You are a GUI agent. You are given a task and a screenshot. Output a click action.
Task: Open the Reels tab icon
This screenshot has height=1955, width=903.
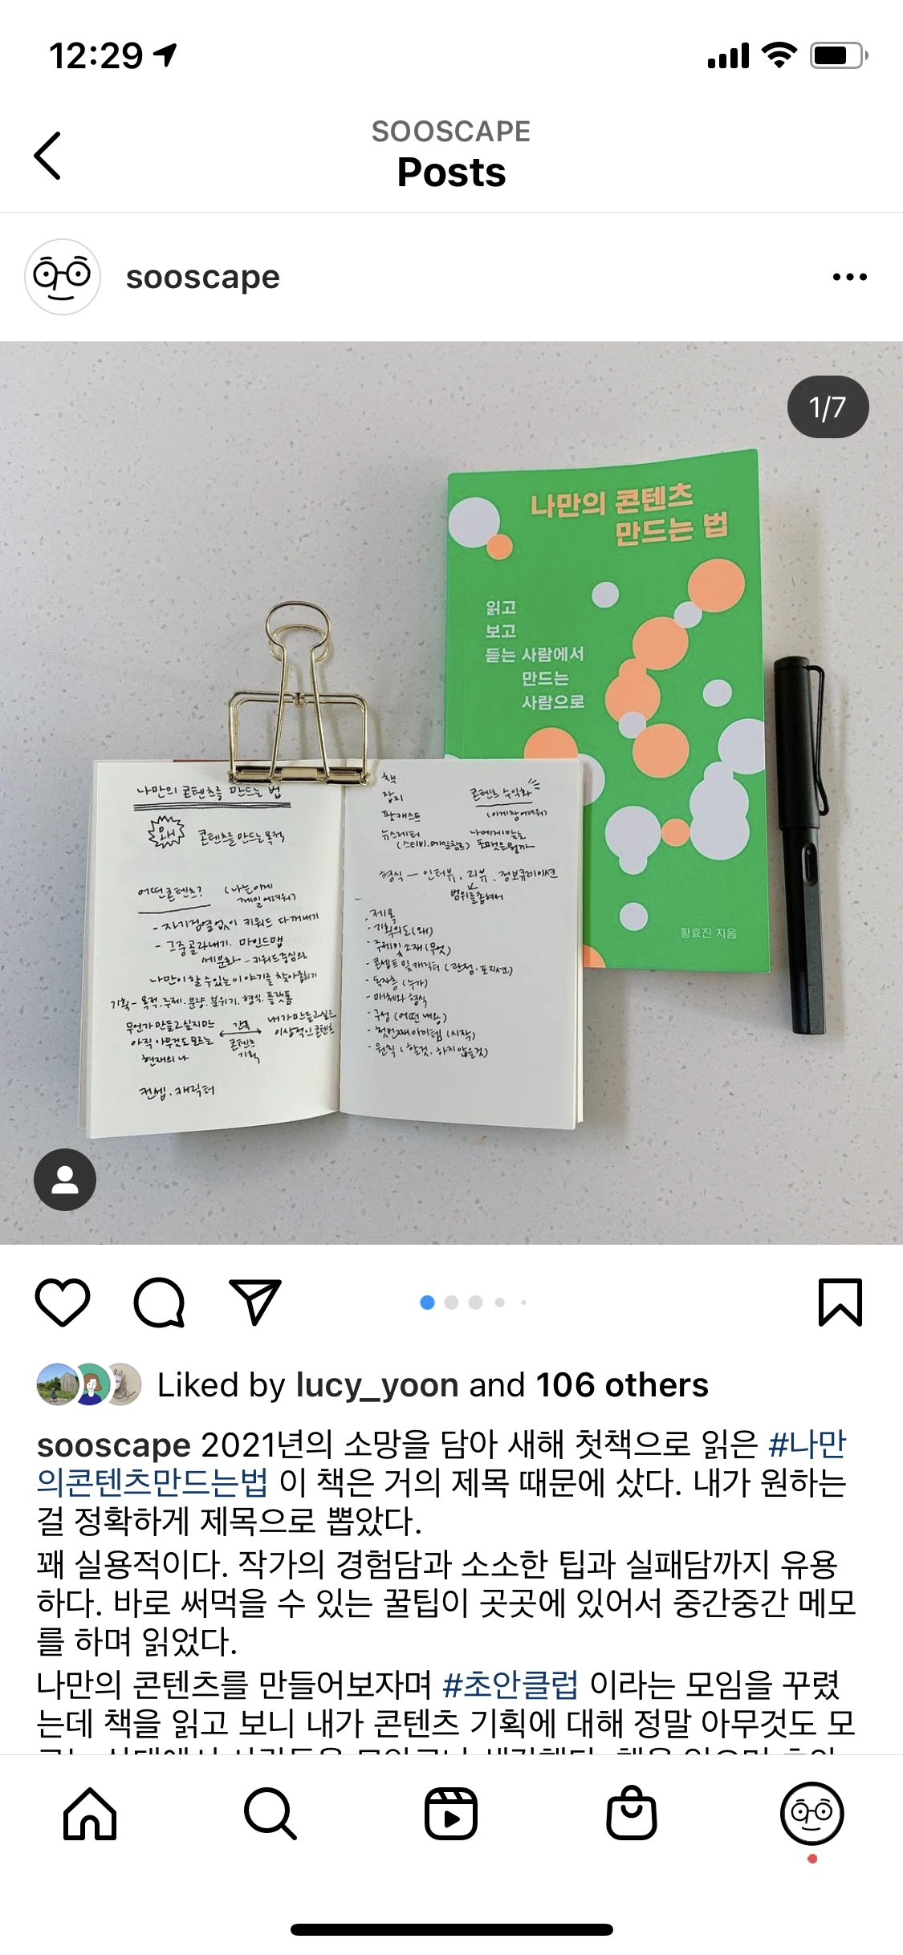pyautogui.click(x=451, y=1813)
